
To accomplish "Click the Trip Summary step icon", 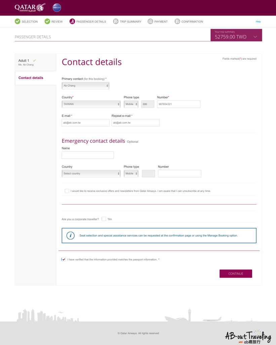I will click(116, 22).
